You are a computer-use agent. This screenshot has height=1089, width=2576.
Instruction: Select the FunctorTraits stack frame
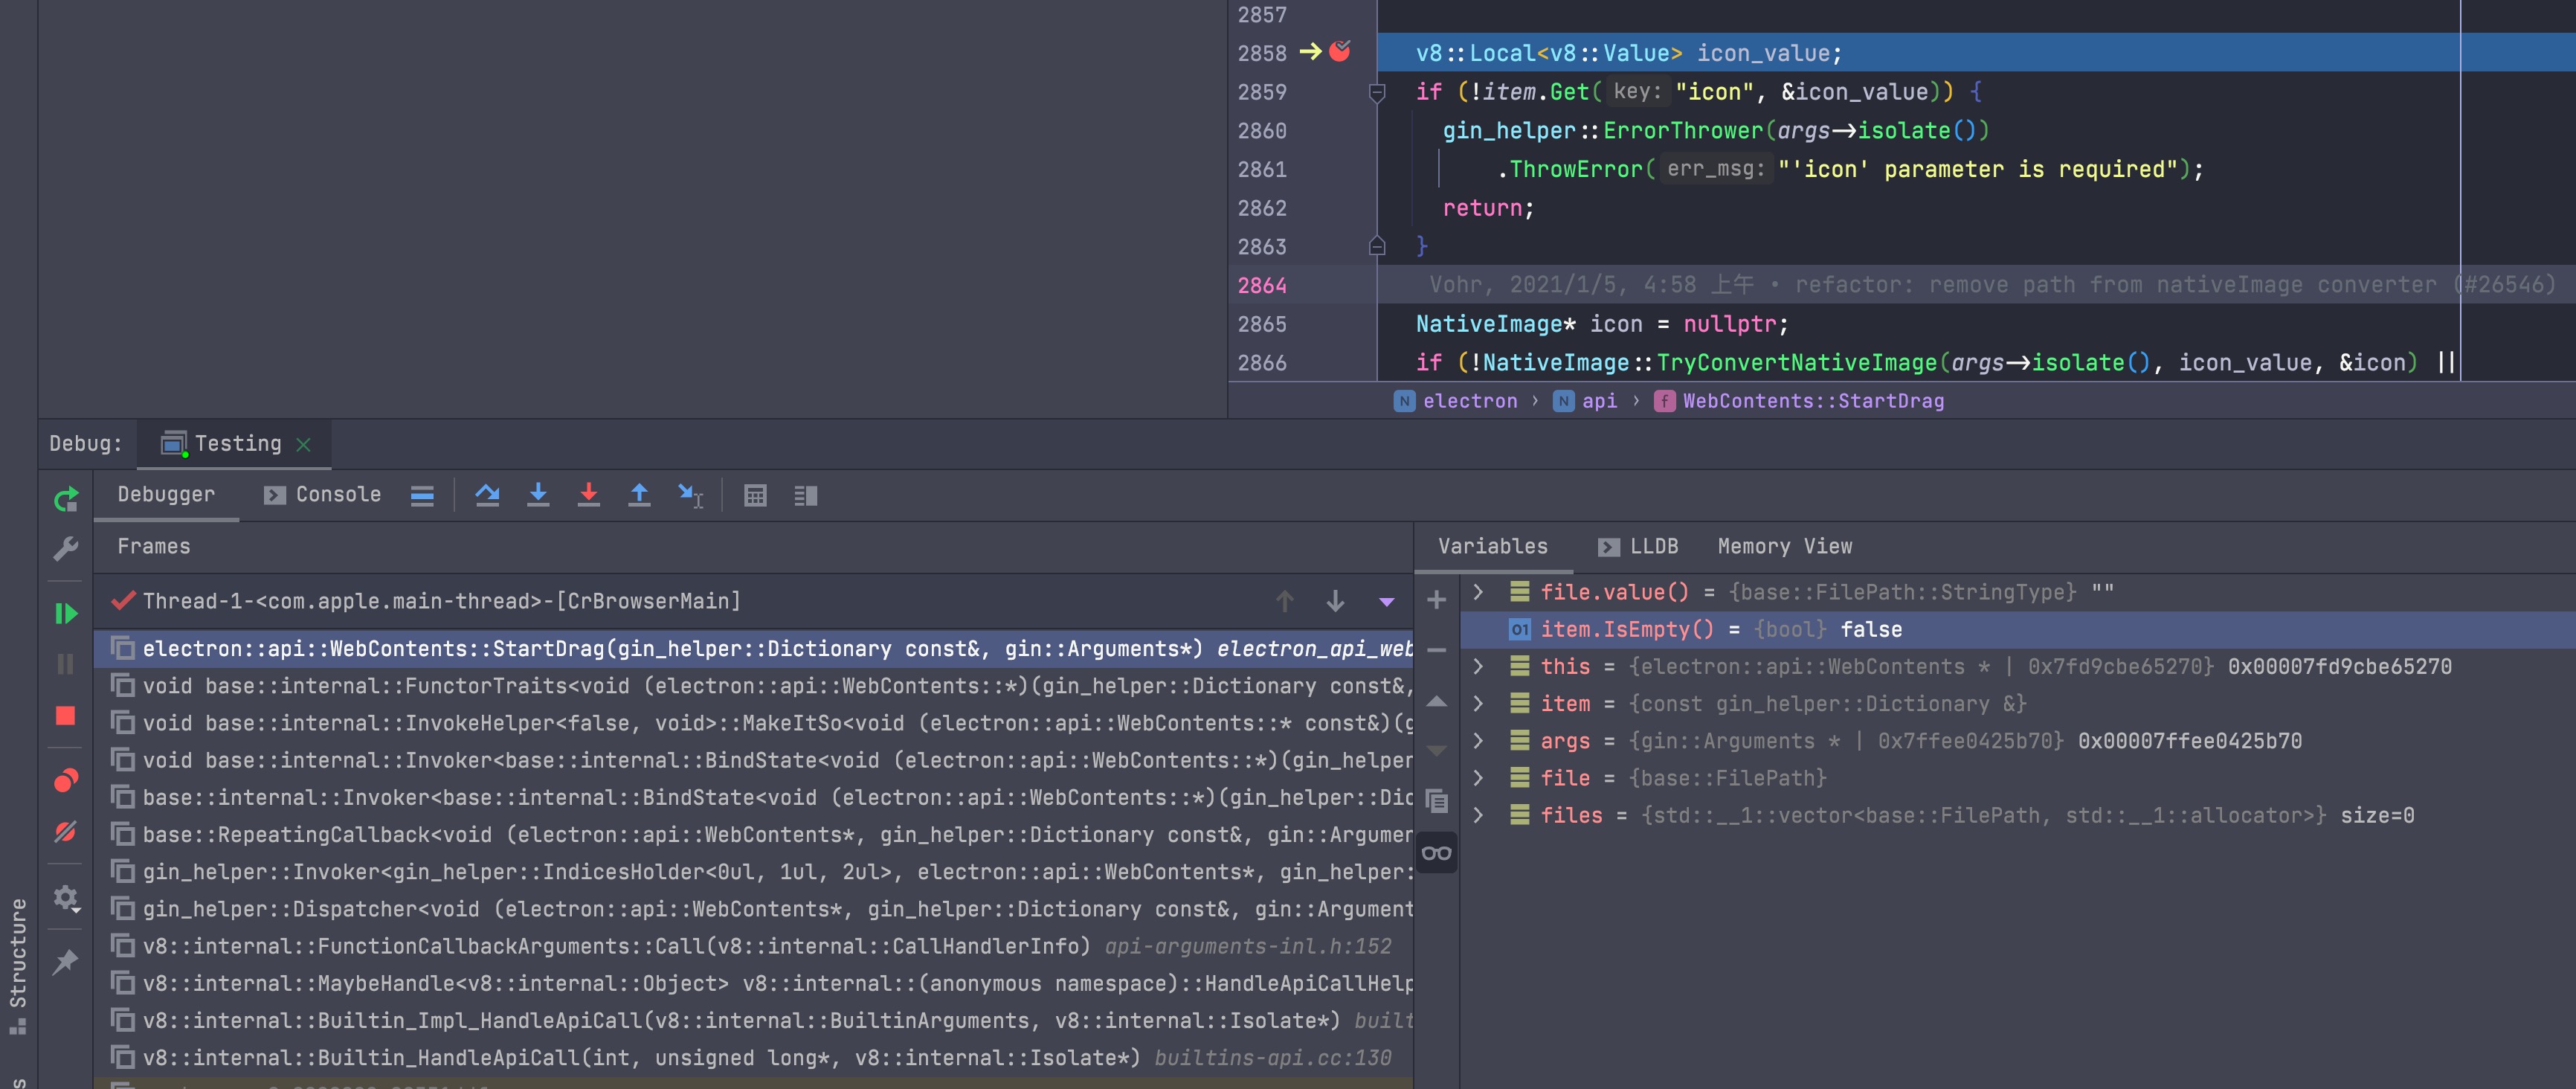click(754, 686)
